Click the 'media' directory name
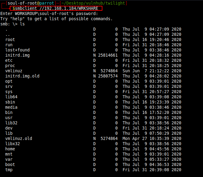 (x=11, y=107)
